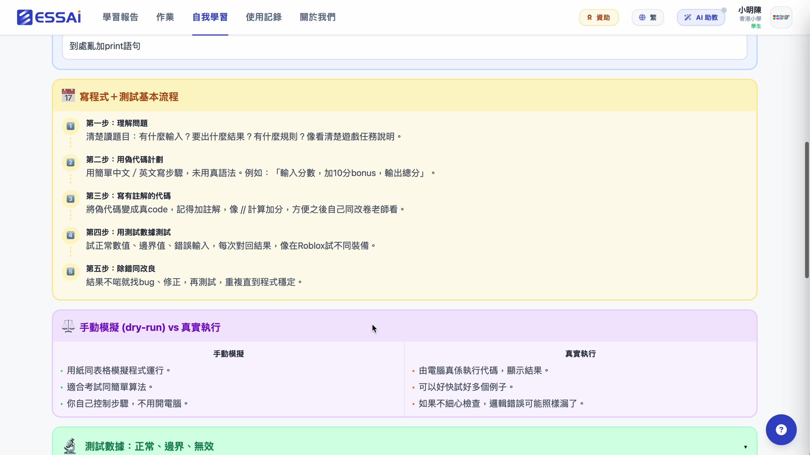Click the 真實執行 column header
The image size is (810, 455).
tap(580, 354)
